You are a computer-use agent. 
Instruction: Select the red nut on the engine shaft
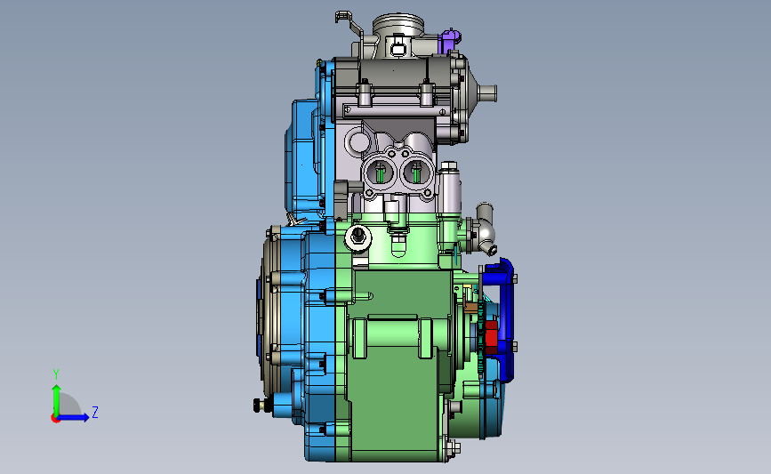point(491,337)
